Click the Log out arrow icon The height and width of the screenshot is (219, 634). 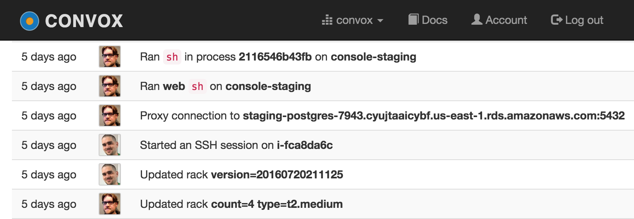[556, 20]
